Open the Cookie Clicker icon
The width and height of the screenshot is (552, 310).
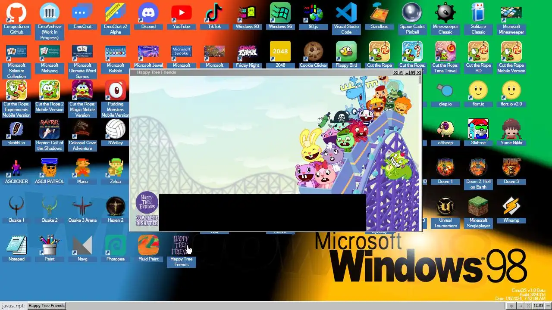[x=314, y=52]
